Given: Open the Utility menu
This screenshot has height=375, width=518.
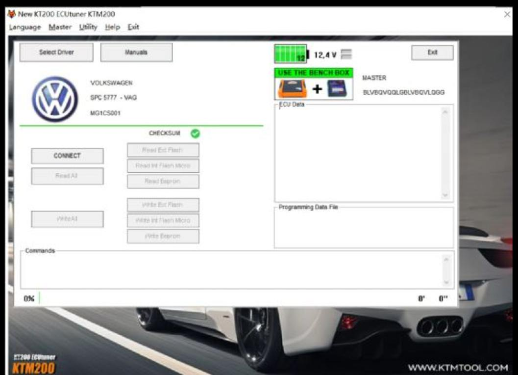Looking at the screenshot, I should [88, 27].
